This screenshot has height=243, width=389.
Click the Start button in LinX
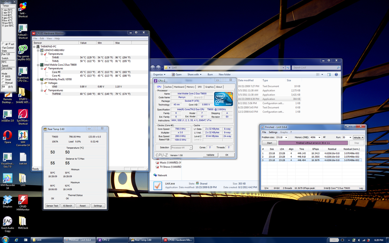click(x=269, y=143)
